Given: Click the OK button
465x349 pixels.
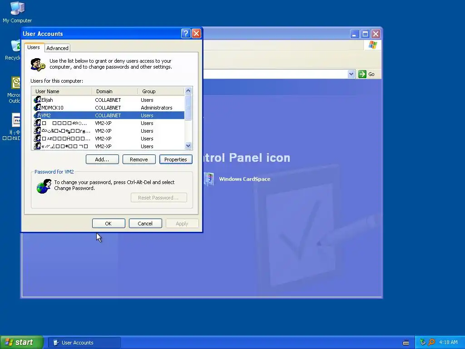Looking at the screenshot, I should [109, 224].
